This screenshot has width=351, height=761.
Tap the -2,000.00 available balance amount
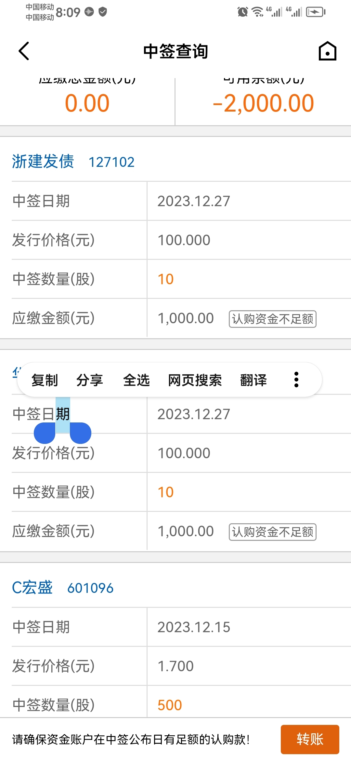[x=263, y=103]
